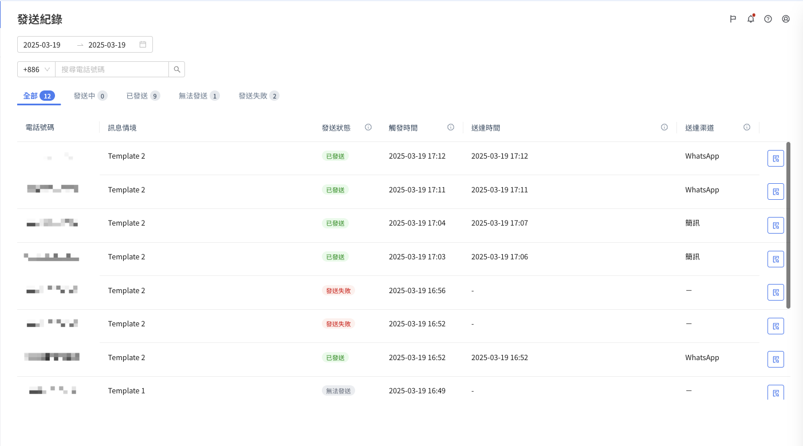The image size is (803, 446).
Task: Show info tooltip for 發送狀態 column
Action: tap(368, 127)
